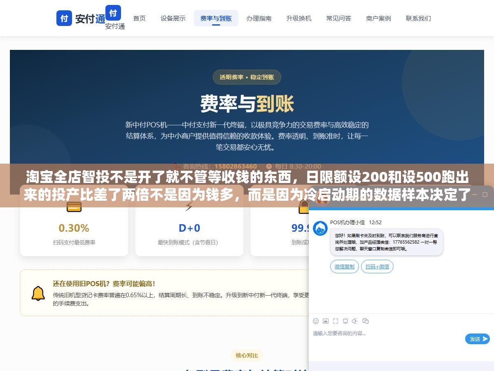The image size is (494, 371).
Task: Click the rating flower icon in chat toolbar
Action: click(345, 321)
